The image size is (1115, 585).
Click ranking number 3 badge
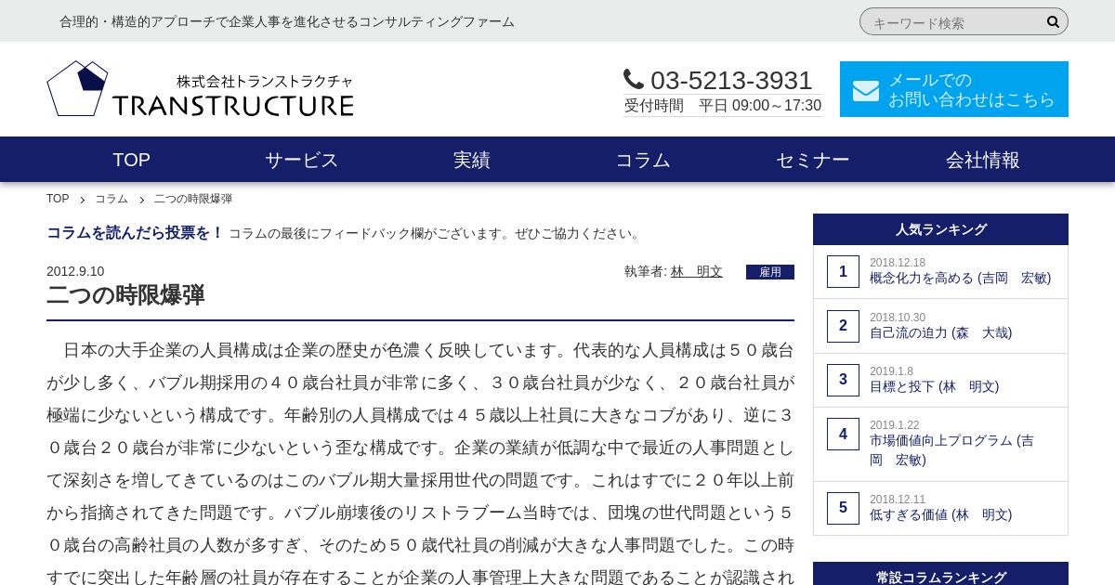click(x=843, y=380)
